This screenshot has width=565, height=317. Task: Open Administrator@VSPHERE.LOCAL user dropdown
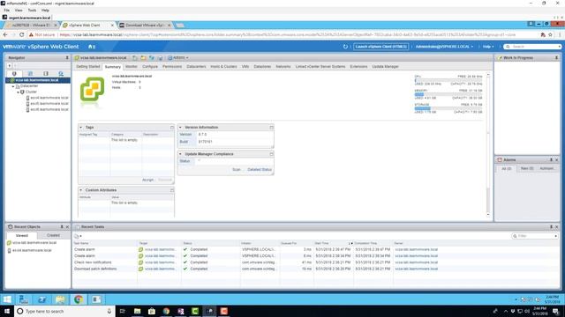(x=444, y=47)
